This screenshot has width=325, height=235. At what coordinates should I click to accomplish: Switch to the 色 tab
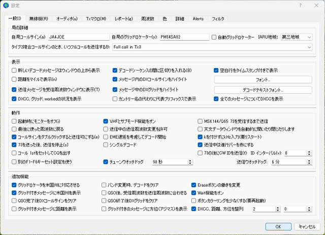coord(165,19)
